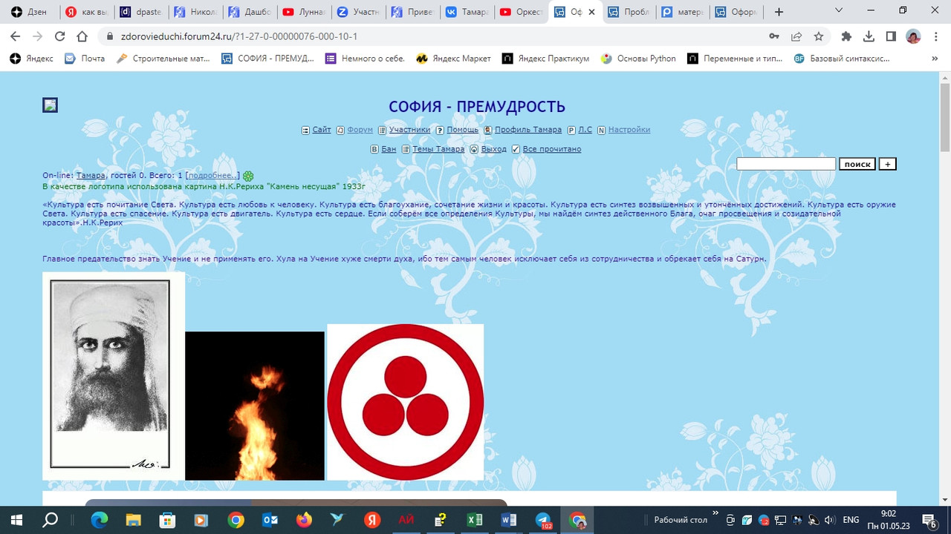Switch to the Тамара VK tab
Screen dimensions: 951x534
[468, 12]
